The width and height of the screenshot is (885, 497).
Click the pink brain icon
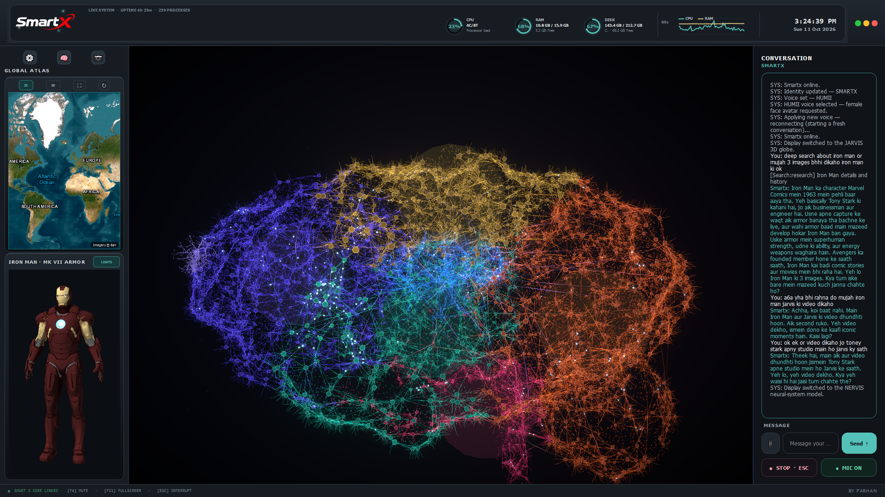(x=64, y=58)
